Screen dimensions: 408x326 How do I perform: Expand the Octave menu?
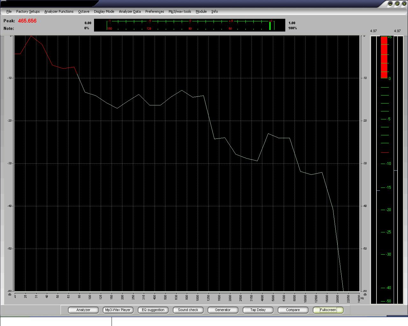84,11
